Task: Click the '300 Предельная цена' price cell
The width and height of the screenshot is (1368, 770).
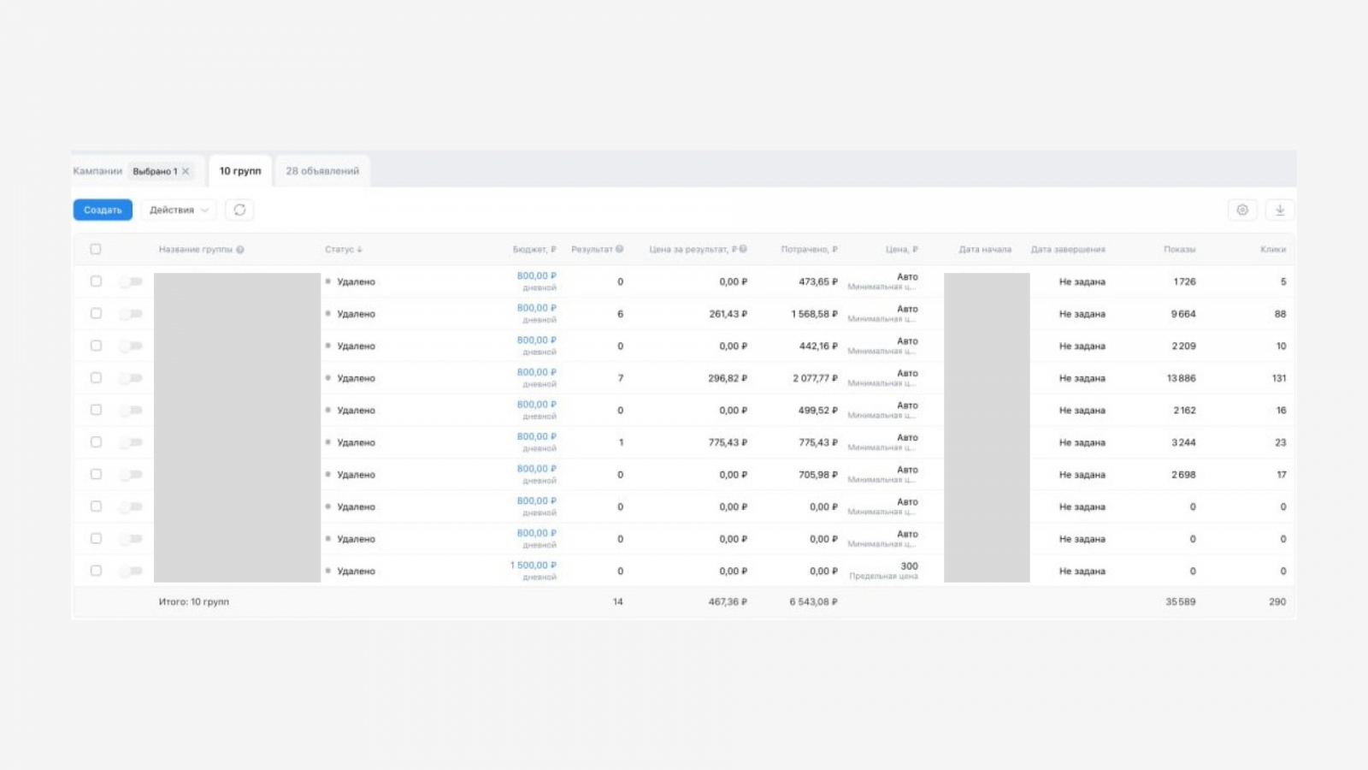Action: pos(884,571)
